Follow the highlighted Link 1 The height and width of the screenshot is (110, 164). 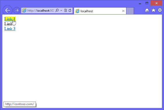coord(10,19)
